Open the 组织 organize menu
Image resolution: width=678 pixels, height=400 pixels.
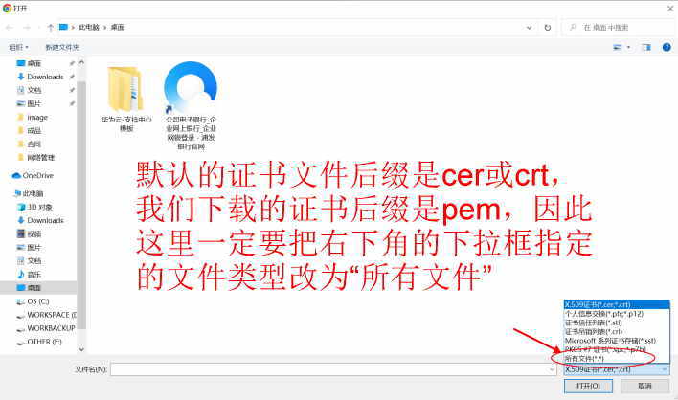pyautogui.click(x=18, y=47)
